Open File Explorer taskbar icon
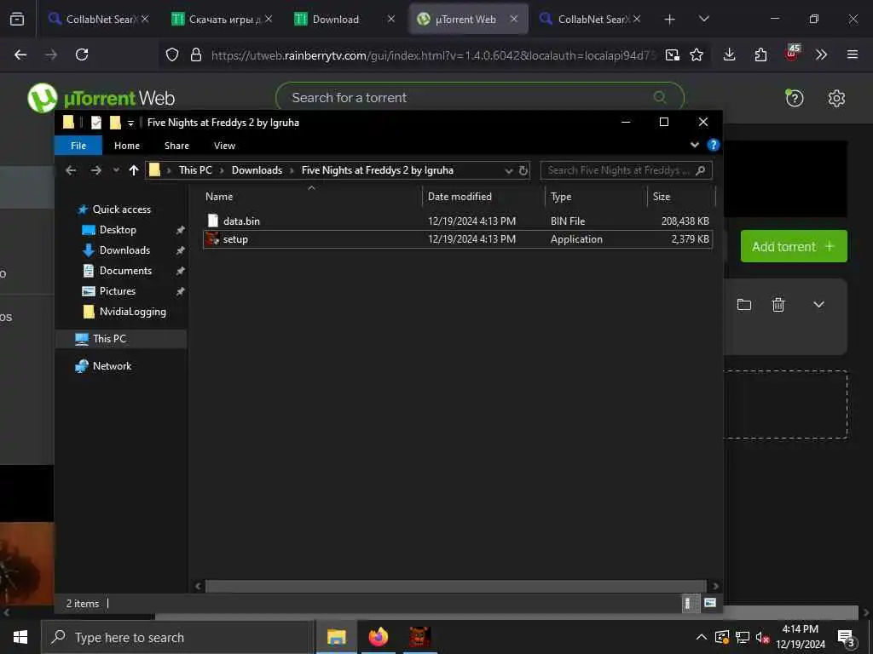Screen dimensions: 873x654 pos(336,637)
